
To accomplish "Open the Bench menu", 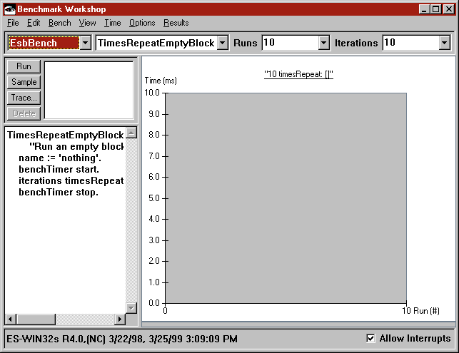I will click(59, 23).
